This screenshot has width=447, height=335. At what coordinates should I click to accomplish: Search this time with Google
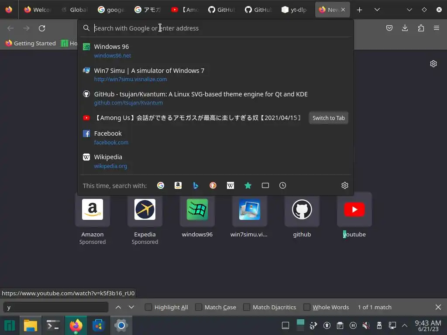161,185
